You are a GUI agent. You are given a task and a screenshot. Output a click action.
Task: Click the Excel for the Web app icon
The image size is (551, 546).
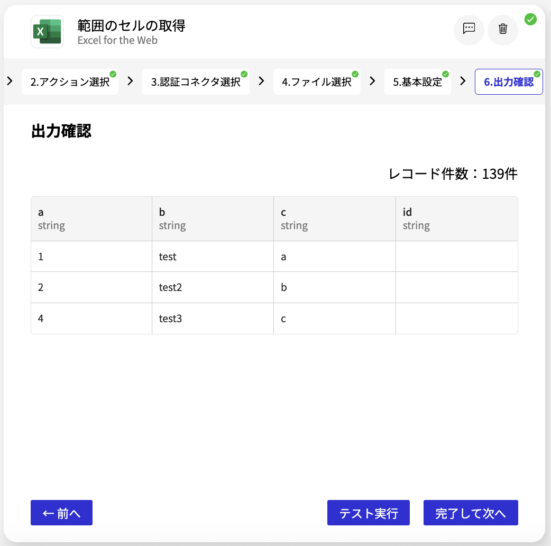coord(47,31)
